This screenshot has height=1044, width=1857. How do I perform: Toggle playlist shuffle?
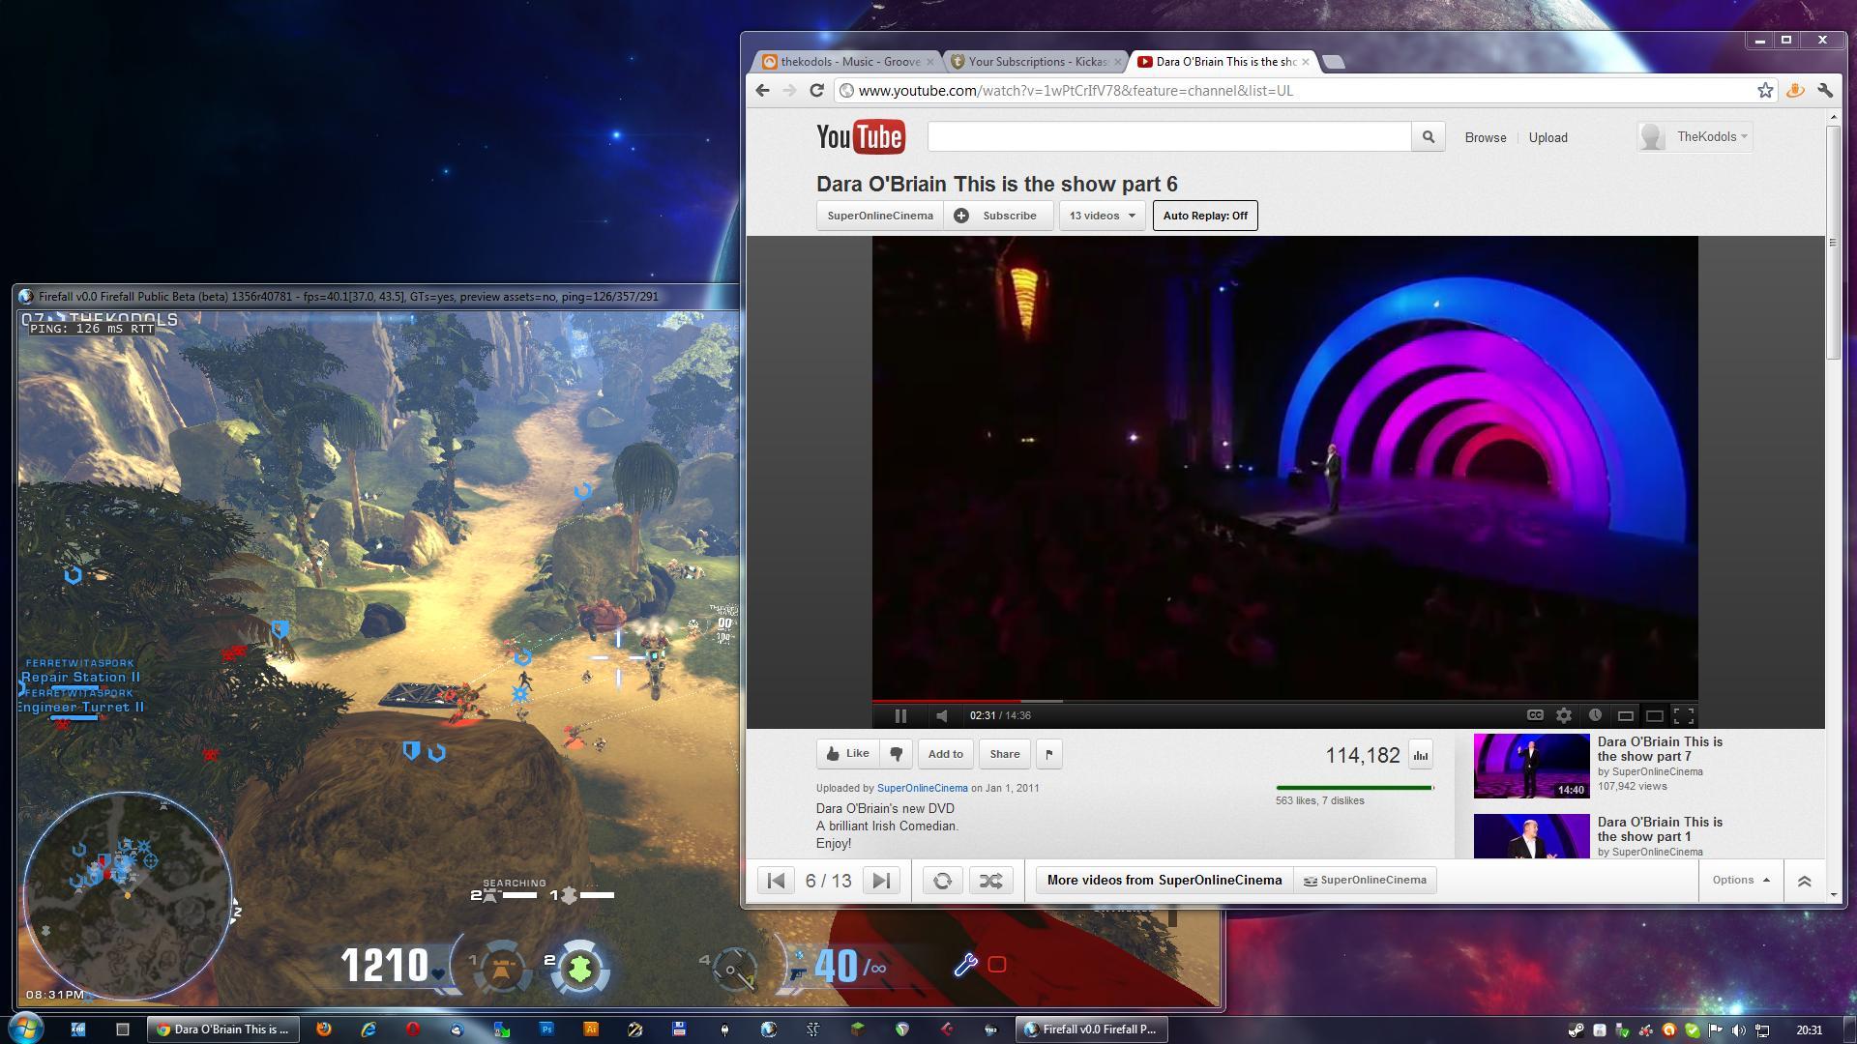point(991,881)
